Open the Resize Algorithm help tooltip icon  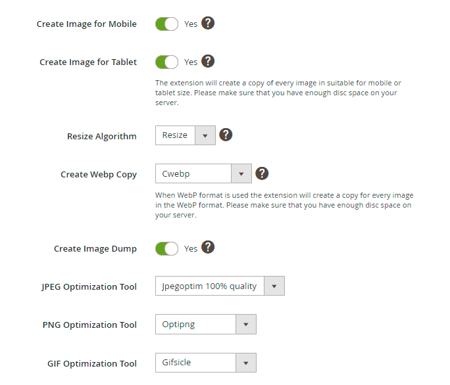pyautogui.click(x=226, y=135)
